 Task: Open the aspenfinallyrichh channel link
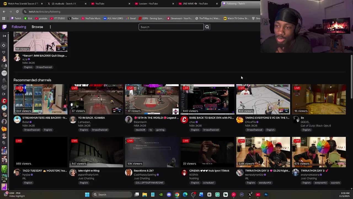[88, 175]
